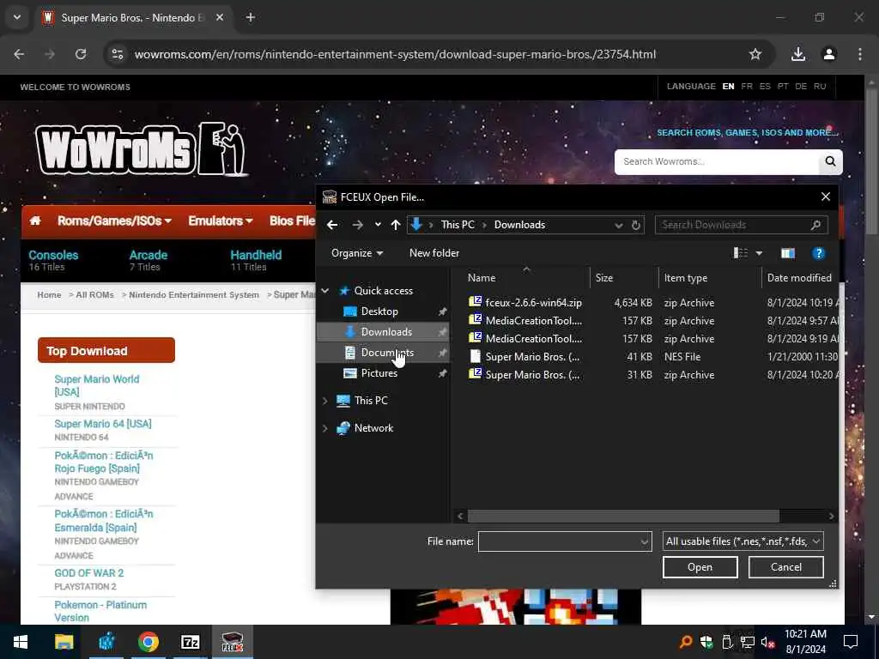
Task: Open GOD OF WAR 2 link
Action: tap(89, 573)
